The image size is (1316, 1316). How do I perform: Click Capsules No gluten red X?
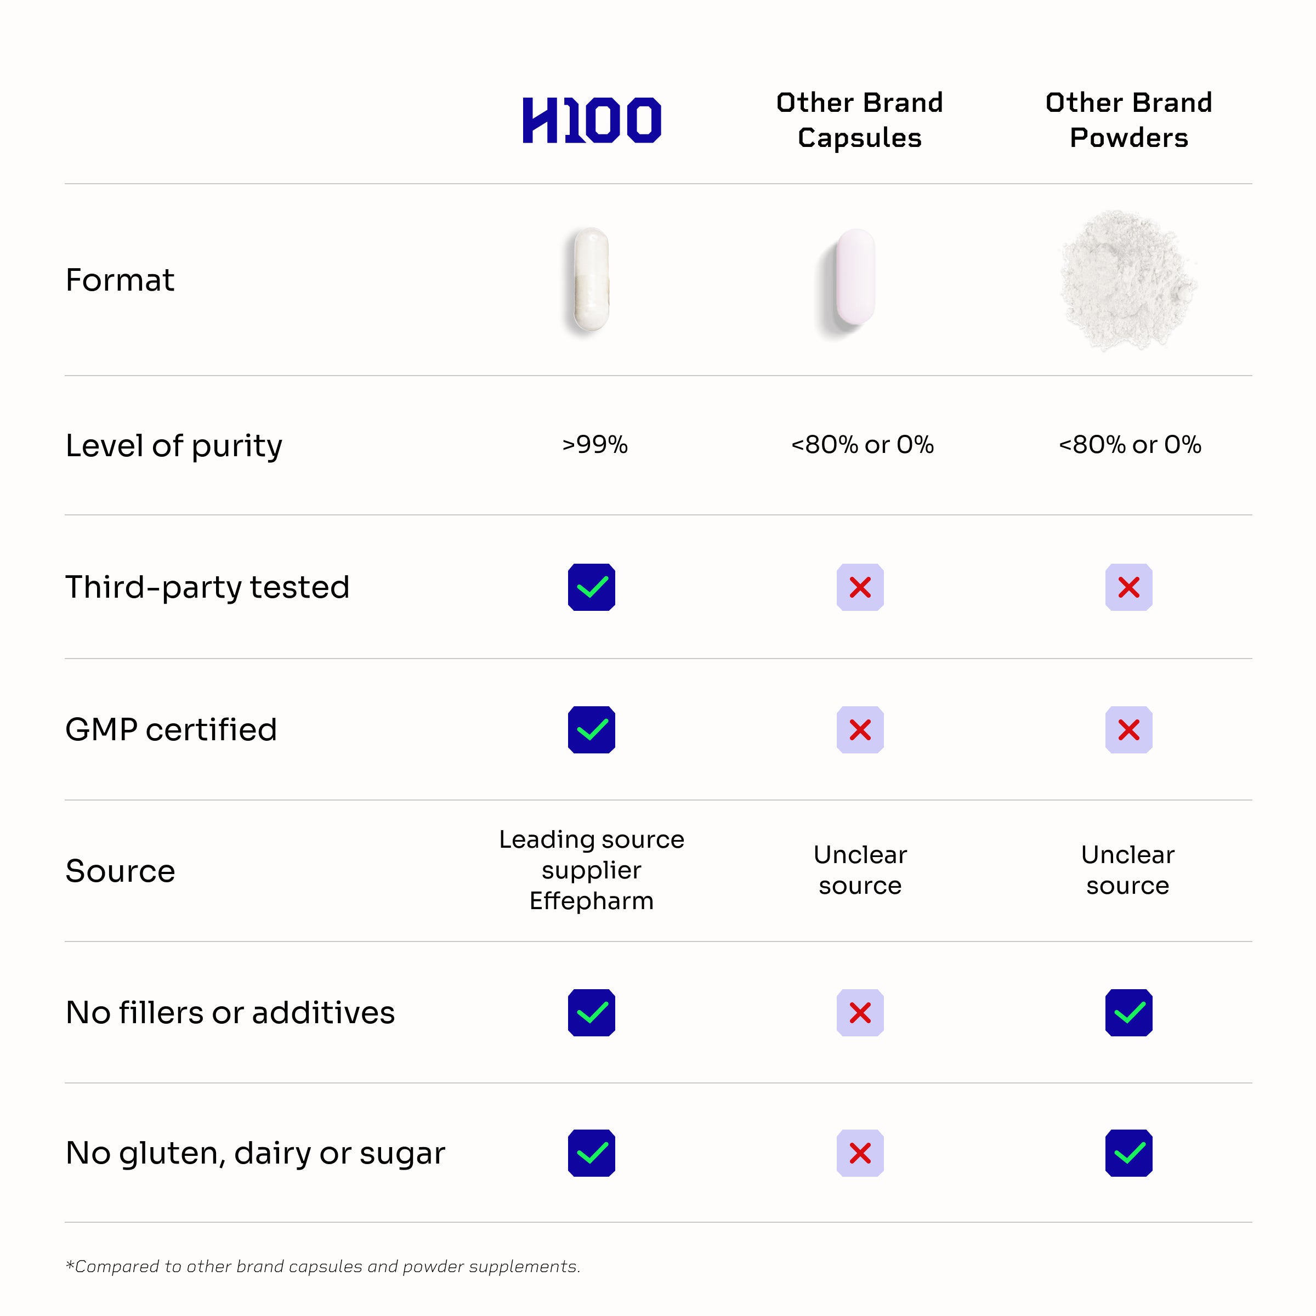(860, 1153)
